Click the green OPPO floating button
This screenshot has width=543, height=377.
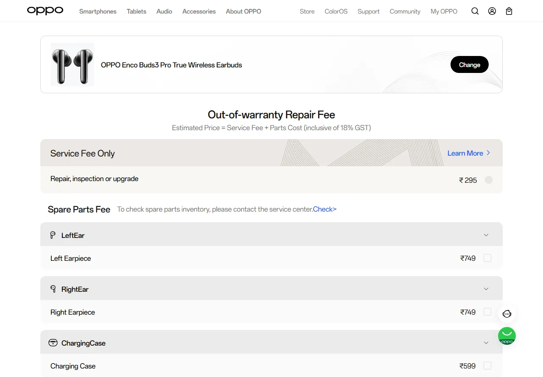coord(507,336)
